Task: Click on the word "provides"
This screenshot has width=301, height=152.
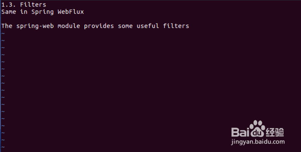Action: pyautogui.click(x=99, y=26)
